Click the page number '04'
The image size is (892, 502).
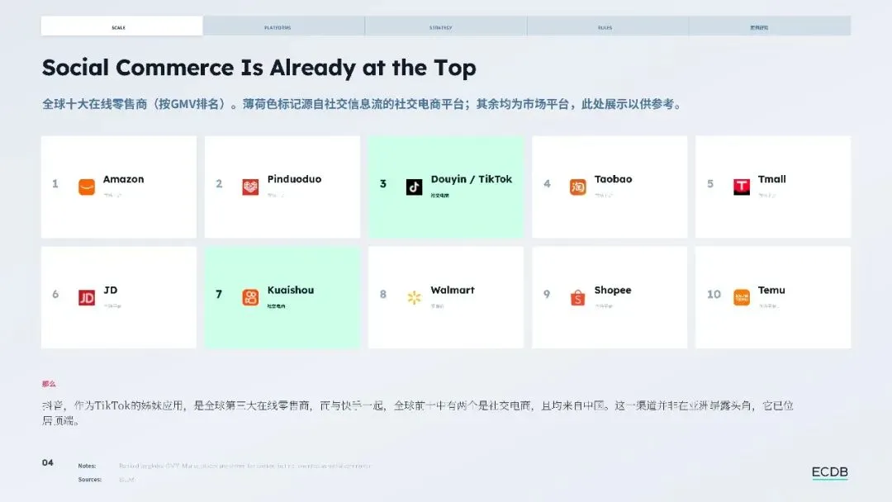point(48,462)
